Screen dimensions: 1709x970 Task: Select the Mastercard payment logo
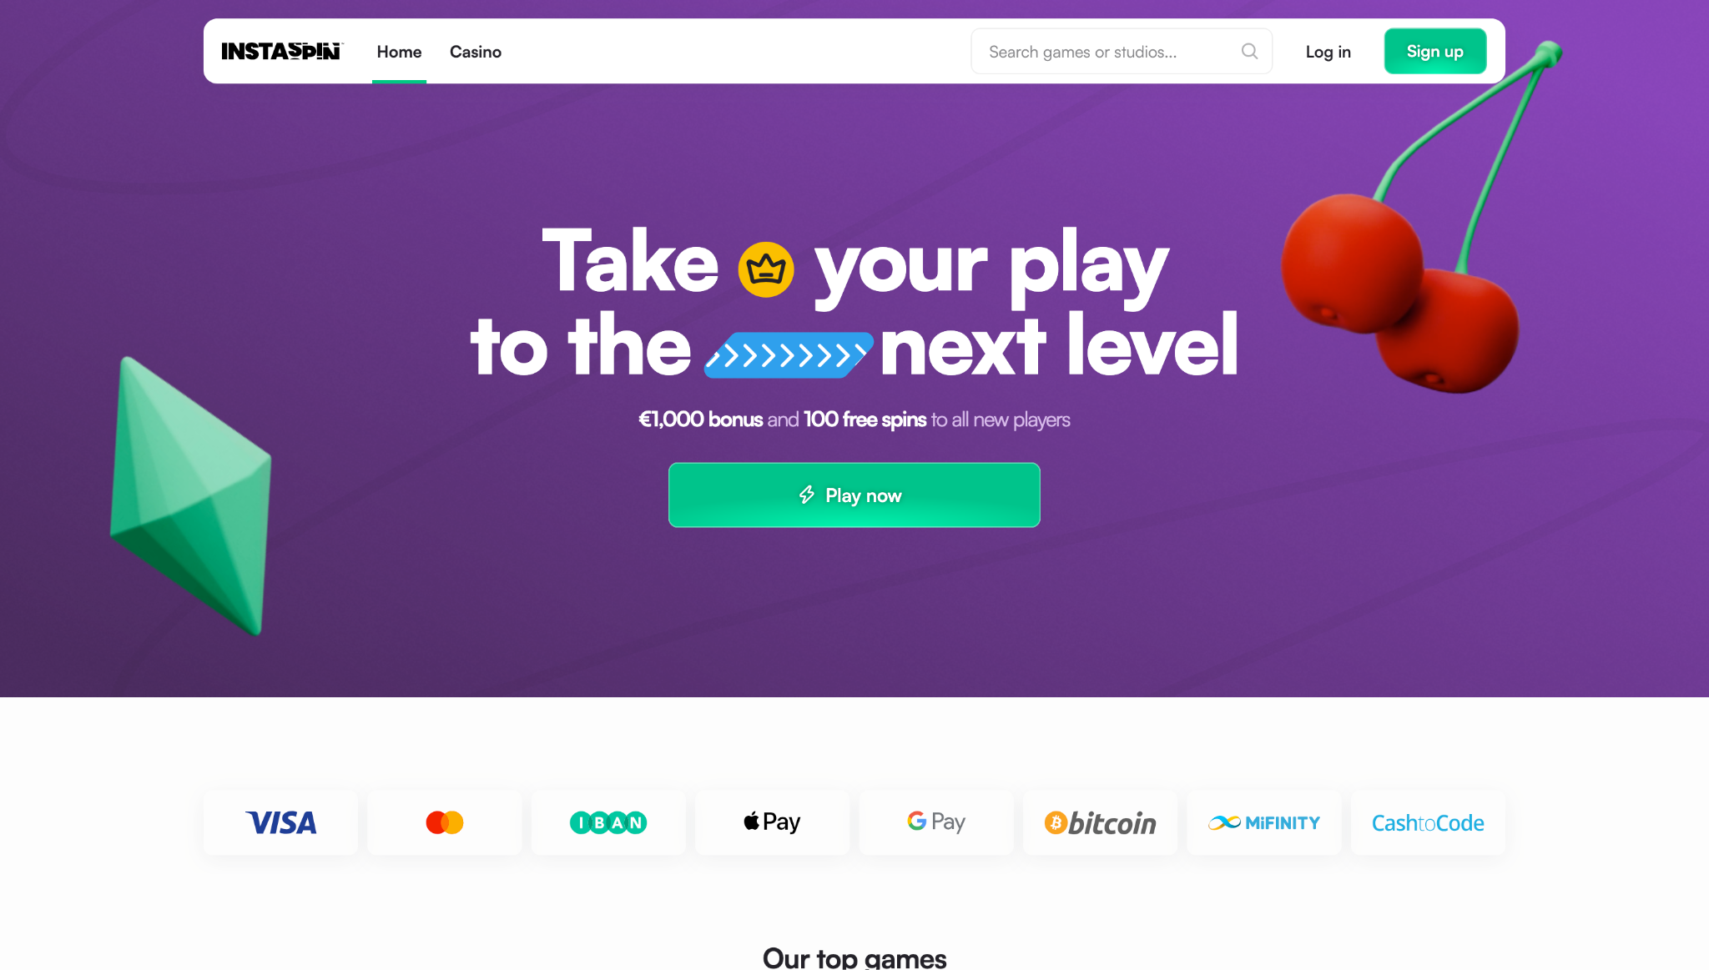pyautogui.click(x=445, y=822)
